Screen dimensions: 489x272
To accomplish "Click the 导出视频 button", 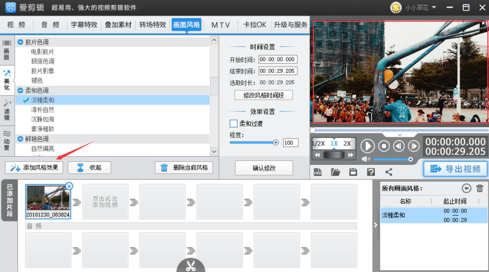I will pos(456,169).
